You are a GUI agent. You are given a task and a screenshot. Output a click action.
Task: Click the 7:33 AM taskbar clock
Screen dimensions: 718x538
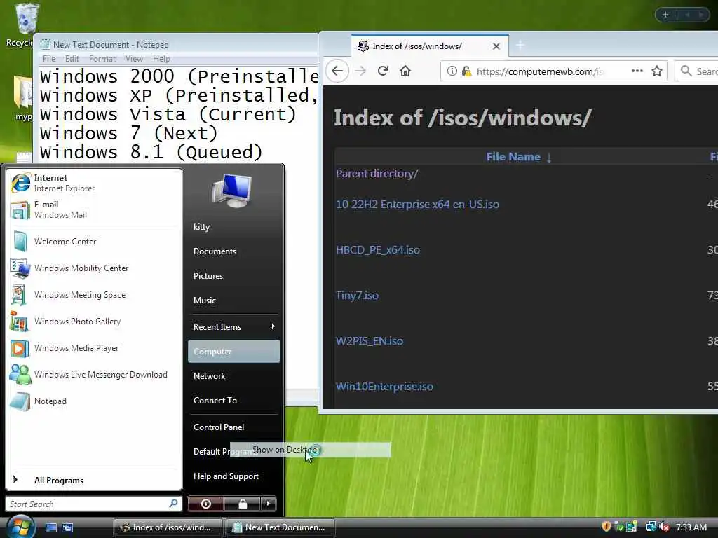point(691,527)
